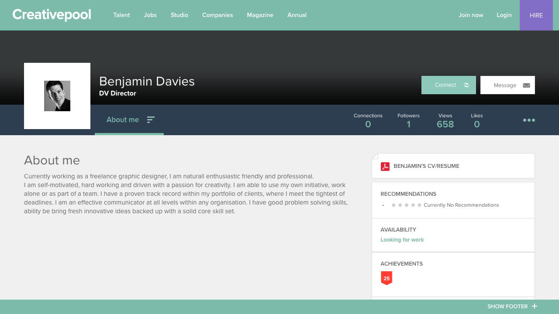Select the first recommendation rating star
559x314 pixels.
pyautogui.click(x=393, y=205)
